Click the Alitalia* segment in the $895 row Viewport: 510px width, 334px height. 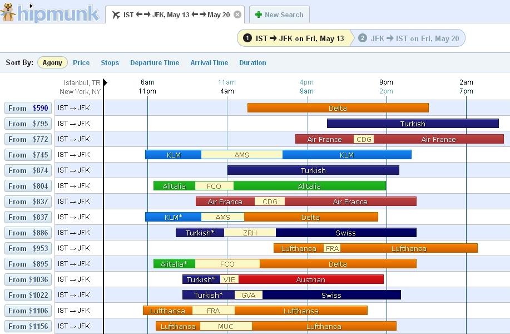click(174, 264)
